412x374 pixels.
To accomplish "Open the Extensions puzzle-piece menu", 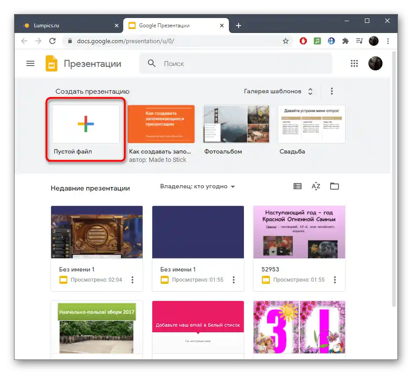I will [345, 41].
